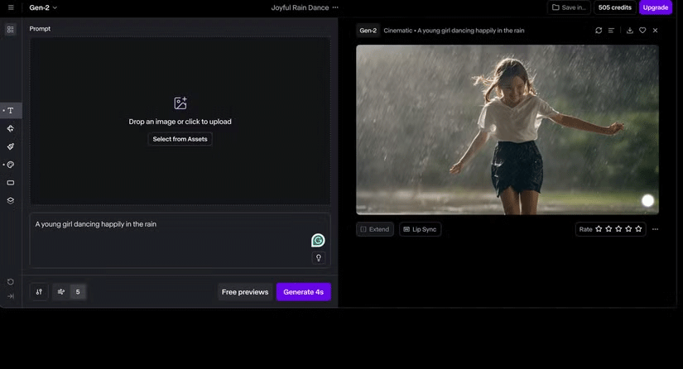Viewport: 683px width, 369px height.
Task: Click the aspect ratio rectangle icon
Action: pyautogui.click(x=11, y=183)
